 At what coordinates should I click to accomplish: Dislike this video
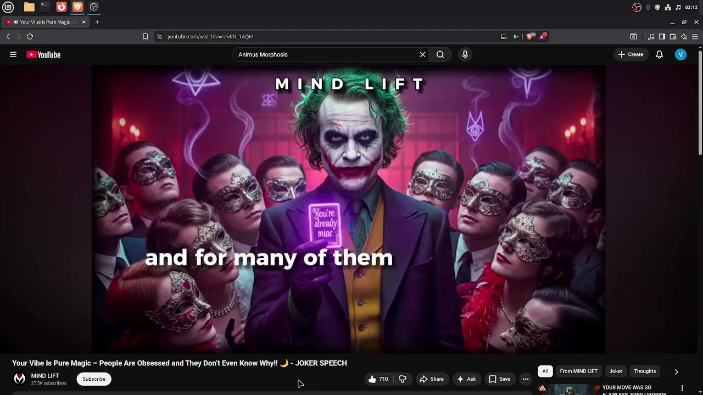[x=403, y=379]
